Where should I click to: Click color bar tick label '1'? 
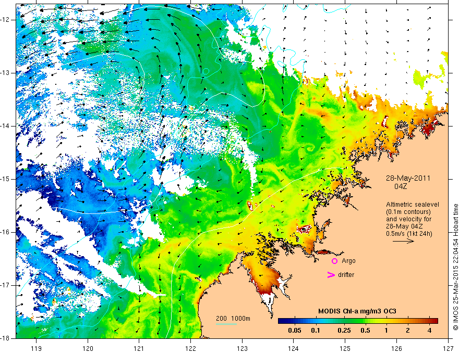386,331
